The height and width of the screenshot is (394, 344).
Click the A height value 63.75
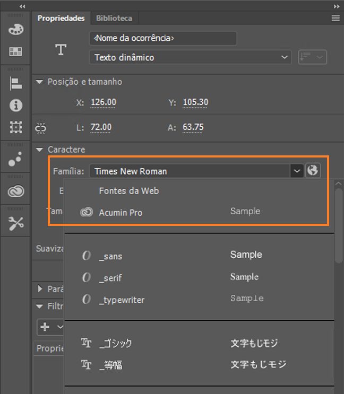pyautogui.click(x=193, y=127)
